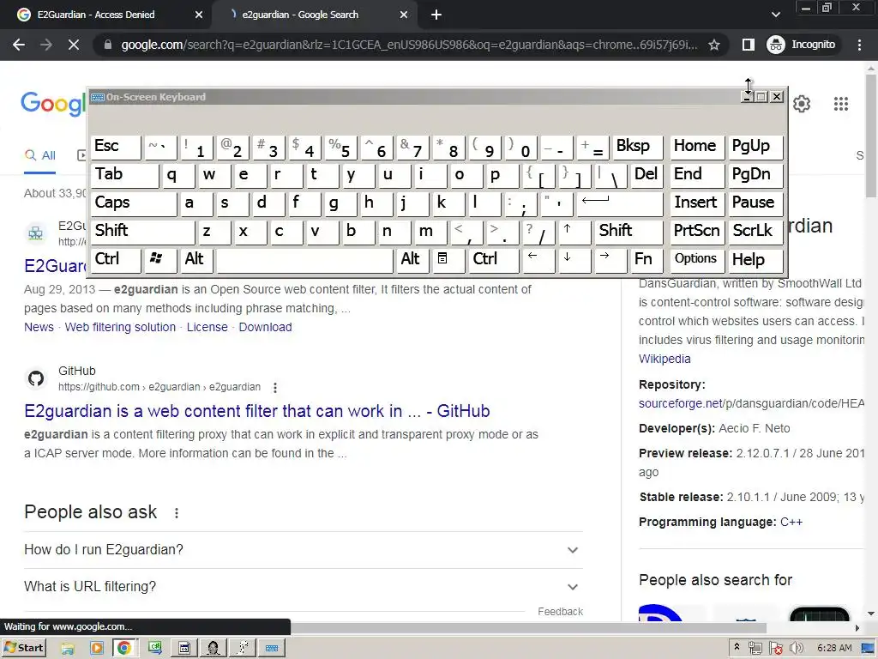Click the PrtScn key on on-screen keyboard

tap(696, 231)
